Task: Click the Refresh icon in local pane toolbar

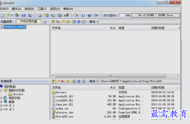Action: point(84,81)
